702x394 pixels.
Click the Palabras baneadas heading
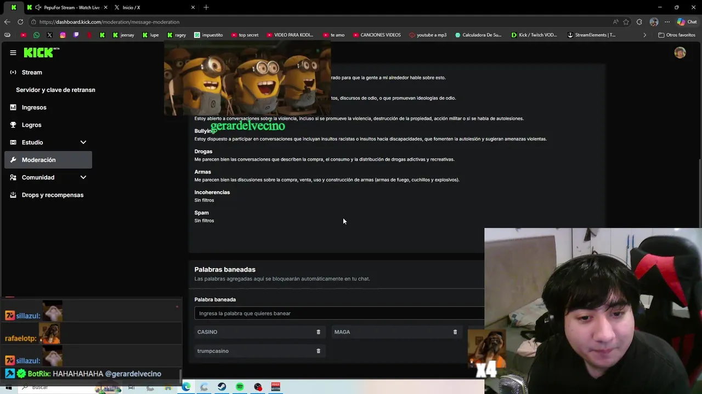coord(225,269)
